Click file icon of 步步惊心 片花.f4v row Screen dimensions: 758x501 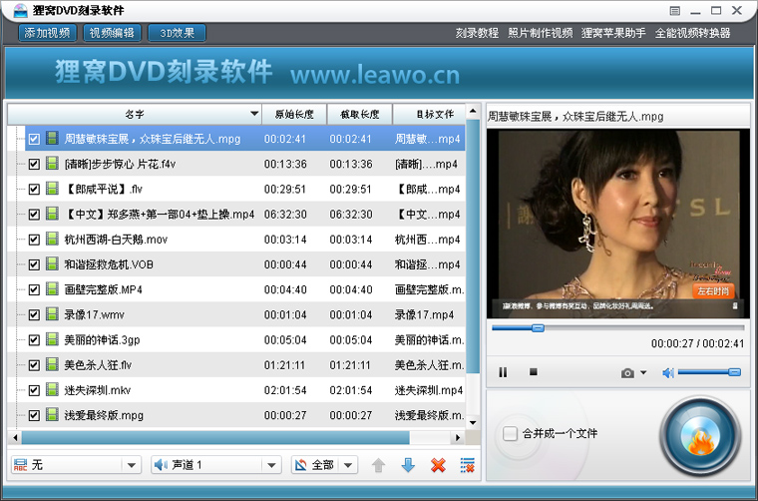tap(52, 164)
